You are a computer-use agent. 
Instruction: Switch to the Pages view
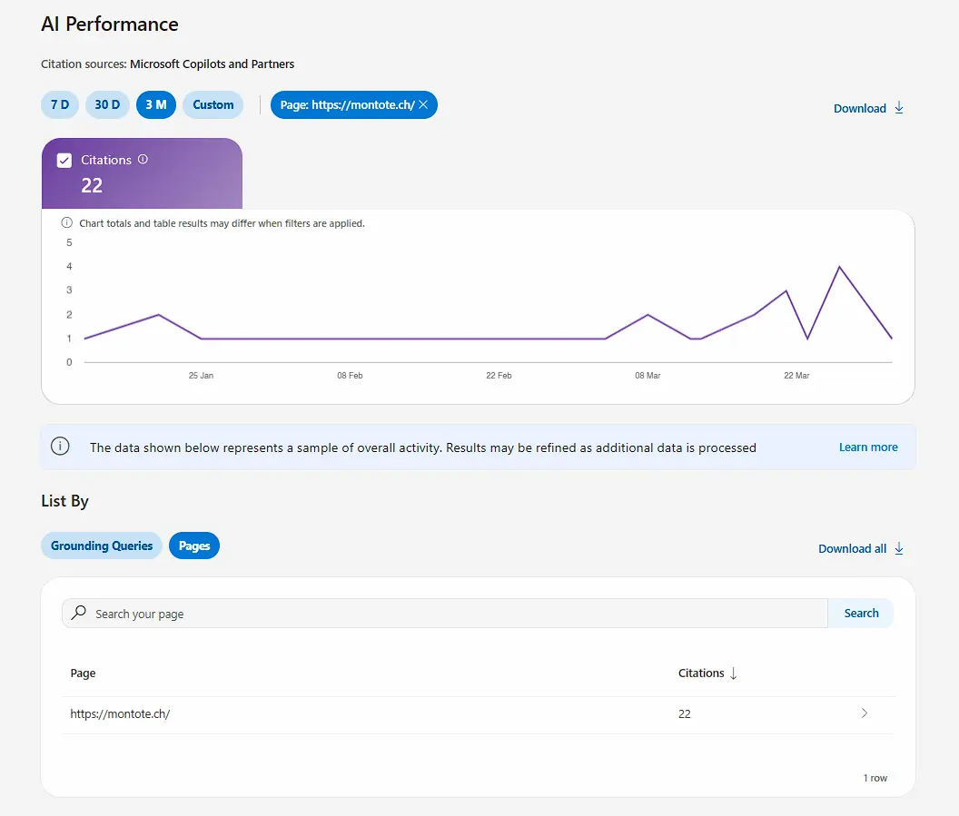coord(194,546)
